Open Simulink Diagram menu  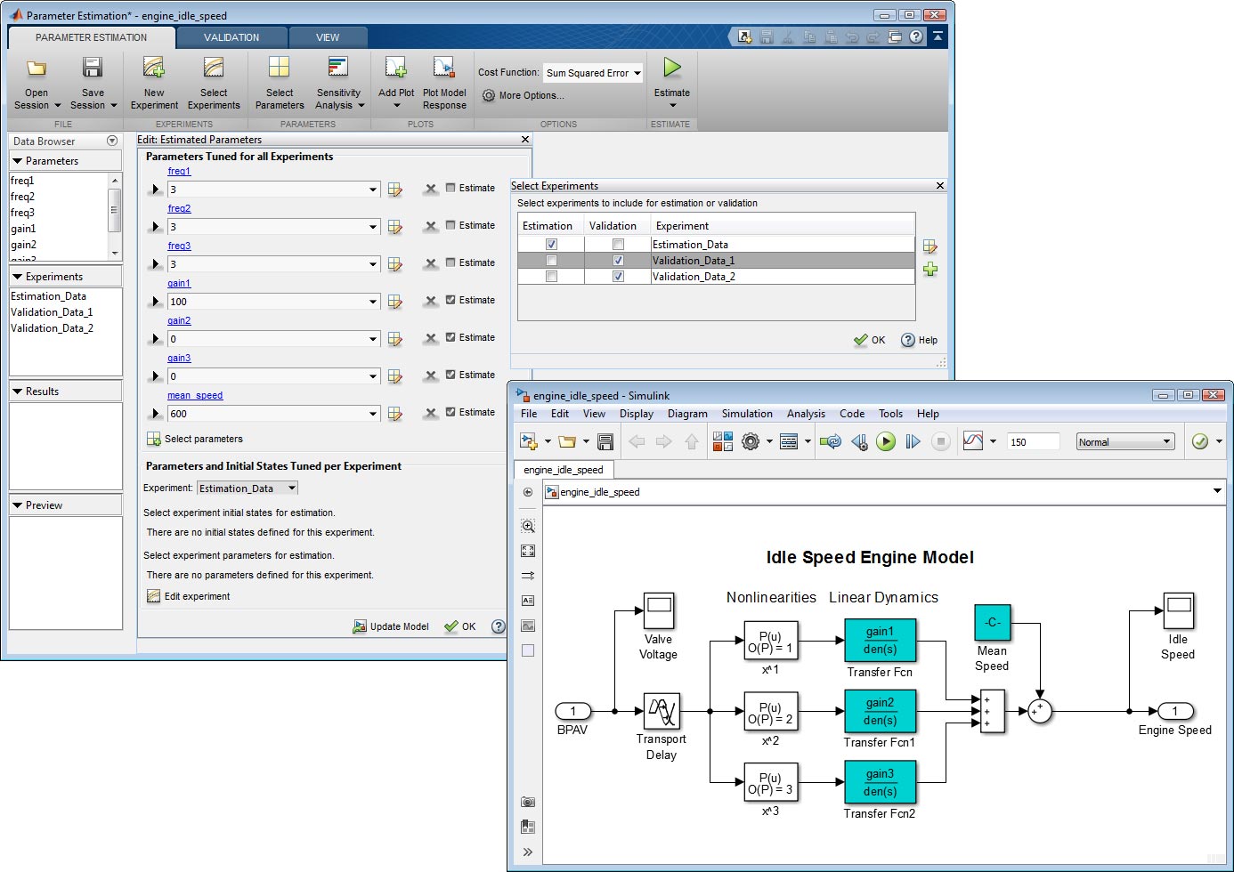point(687,414)
